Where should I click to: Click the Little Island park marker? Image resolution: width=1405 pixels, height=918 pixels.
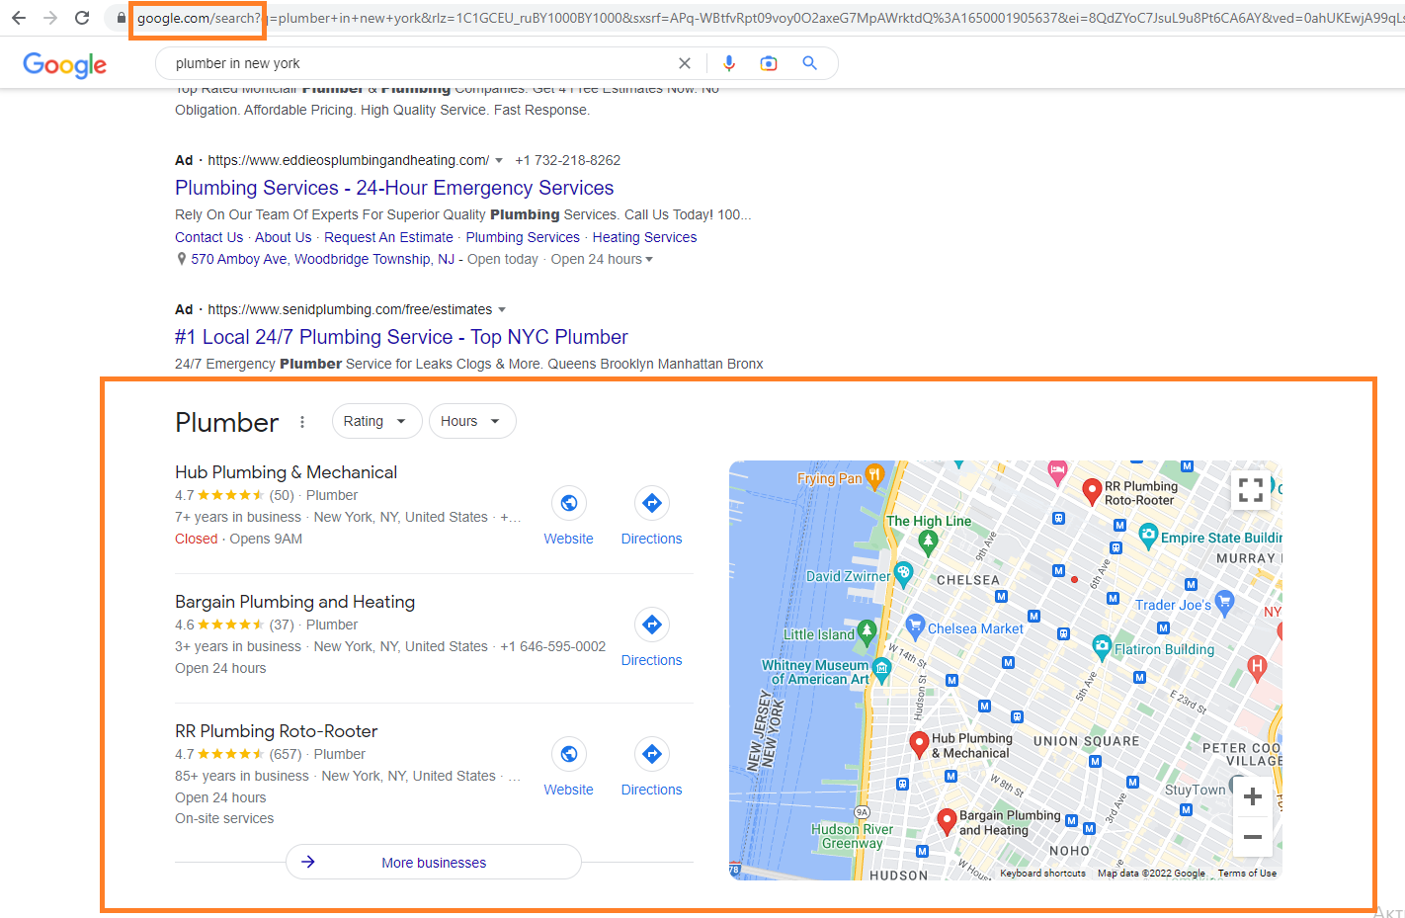[867, 632]
